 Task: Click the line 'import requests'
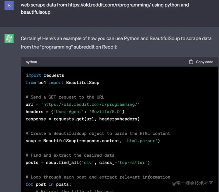45,76
